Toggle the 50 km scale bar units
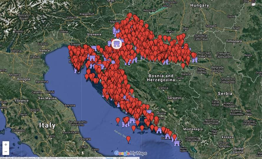This screenshot has height=159, width=262. [127, 158]
